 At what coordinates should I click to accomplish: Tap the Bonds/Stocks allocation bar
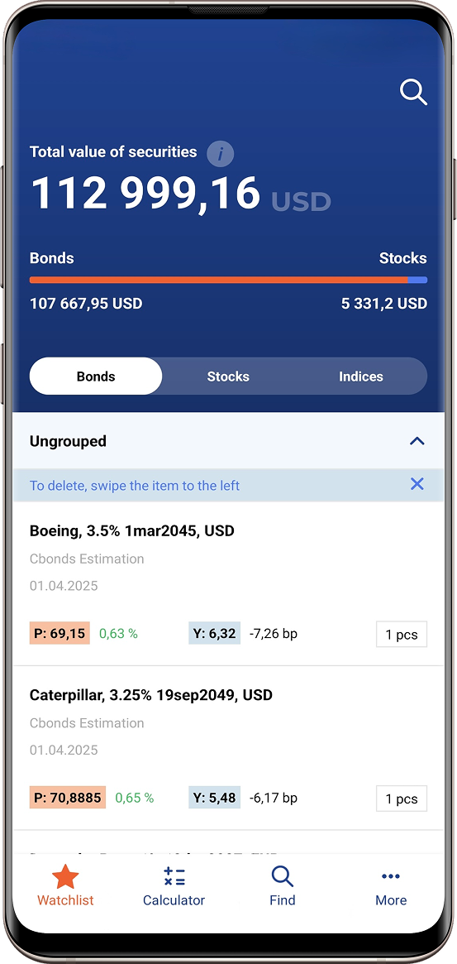[x=228, y=281]
